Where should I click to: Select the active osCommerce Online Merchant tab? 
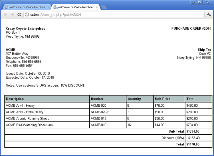(x=76, y=7)
